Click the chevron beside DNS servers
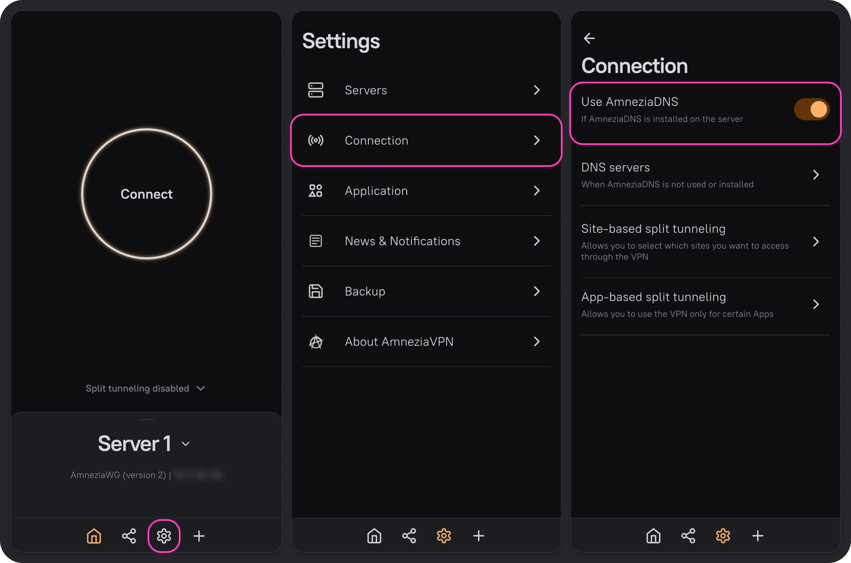Image resolution: width=851 pixels, height=563 pixels. click(x=816, y=175)
